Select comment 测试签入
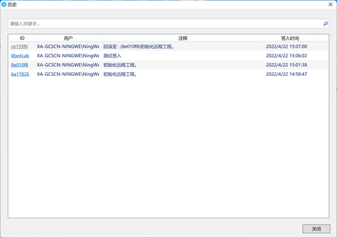This screenshot has height=238, width=337. (x=112, y=56)
